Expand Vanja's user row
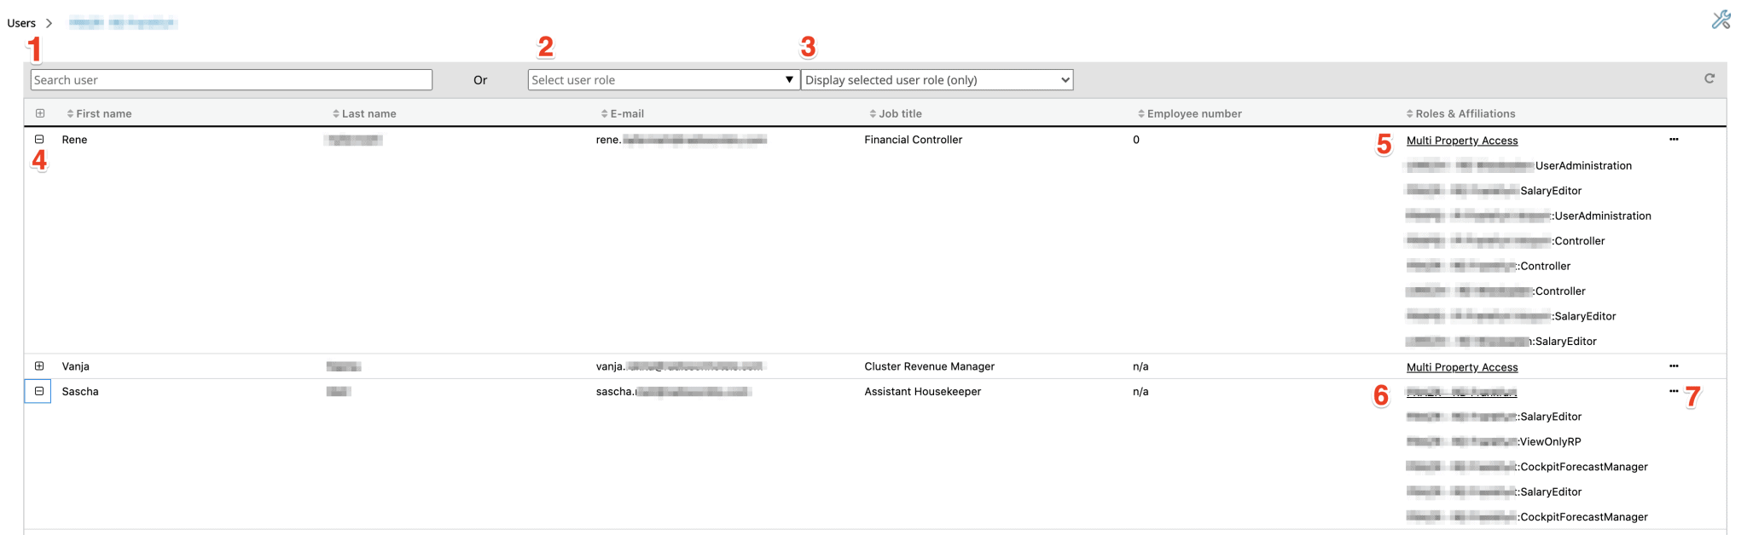Screen dimensions: 1747x535 click(39, 366)
